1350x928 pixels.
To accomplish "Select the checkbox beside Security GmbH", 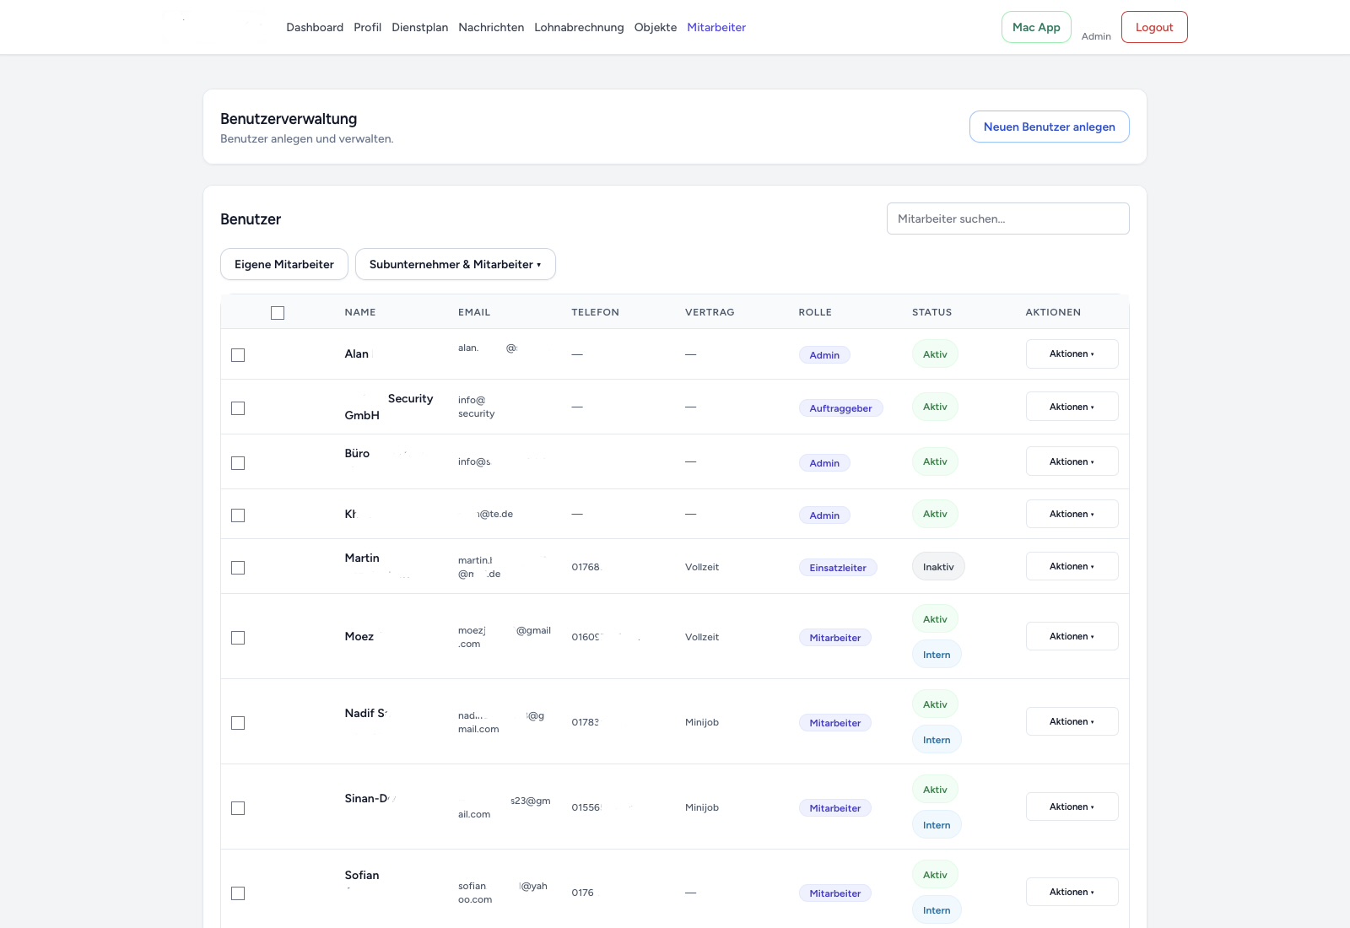I will click(x=237, y=407).
